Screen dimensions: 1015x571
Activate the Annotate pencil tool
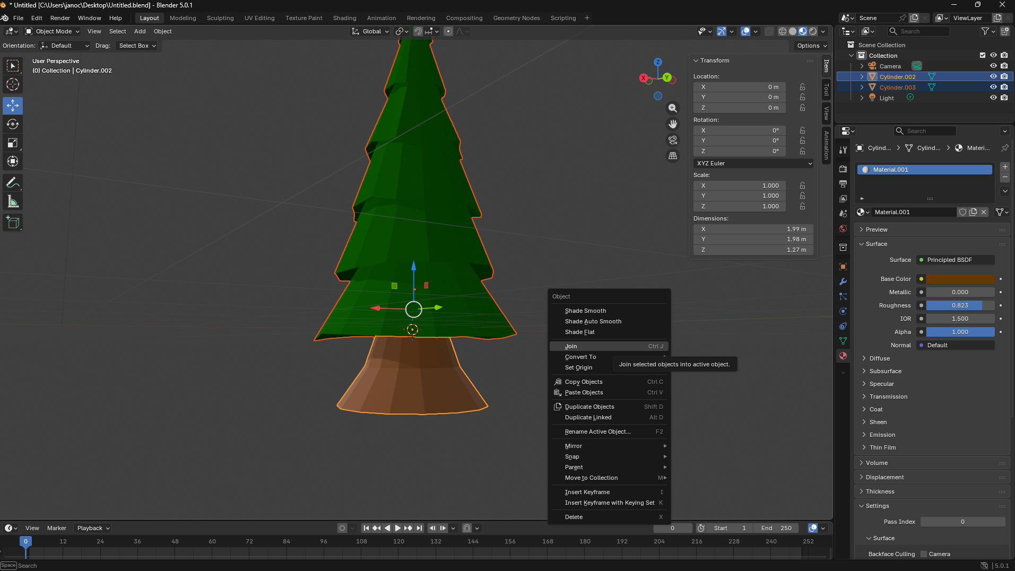coord(13,183)
